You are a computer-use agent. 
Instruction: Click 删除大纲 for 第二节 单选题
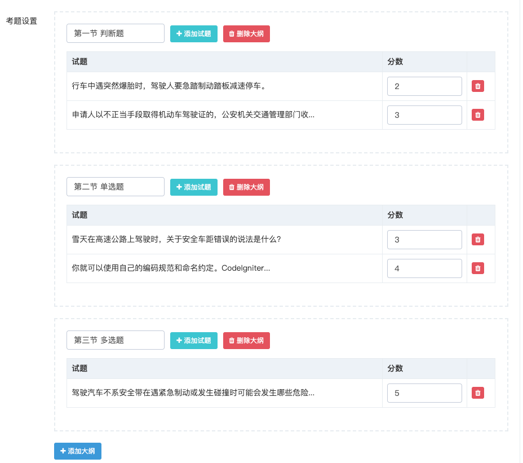click(x=246, y=187)
